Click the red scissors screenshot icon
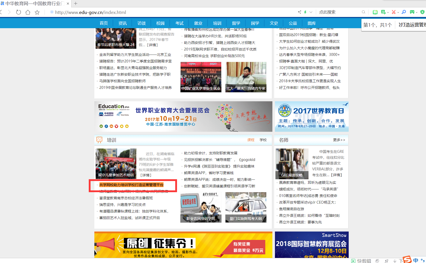 click(394, 12)
